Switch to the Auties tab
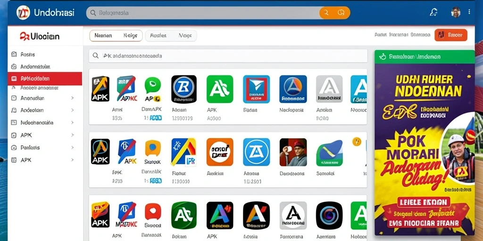The image size is (483, 241). tap(158, 36)
